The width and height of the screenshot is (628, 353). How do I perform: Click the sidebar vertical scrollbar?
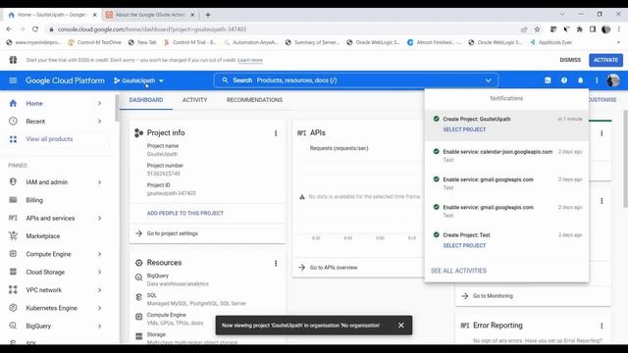[x=117, y=108]
